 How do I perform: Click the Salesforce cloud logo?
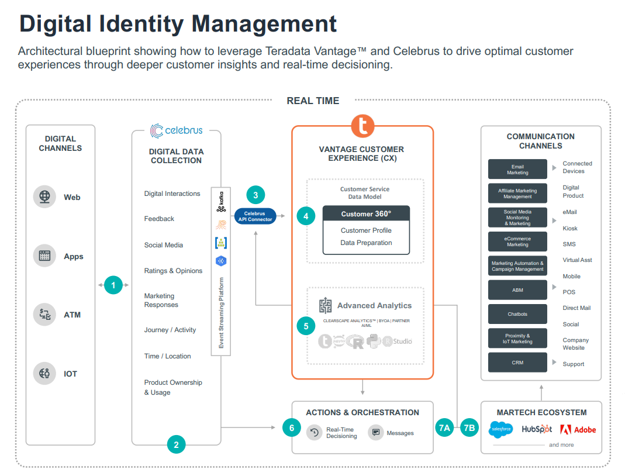(x=501, y=429)
